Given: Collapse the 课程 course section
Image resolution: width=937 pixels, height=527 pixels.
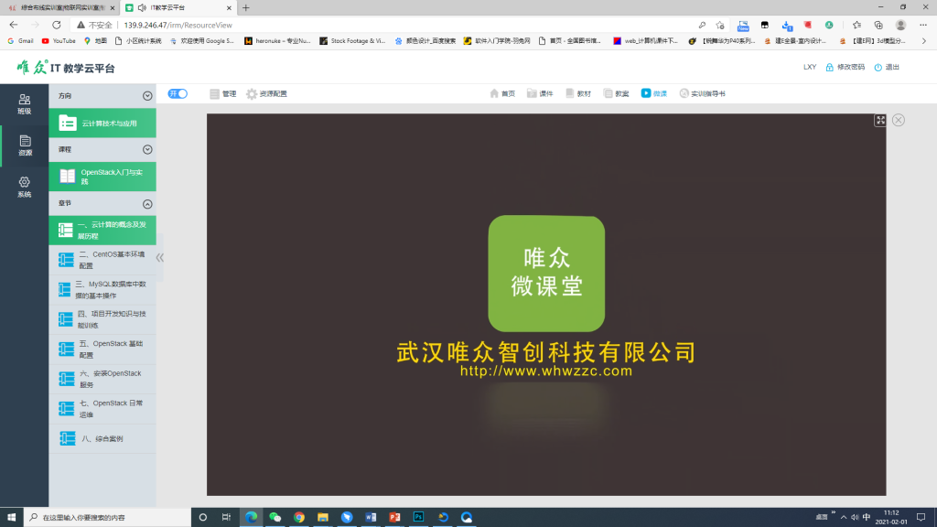Looking at the screenshot, I should pos(147,150).
